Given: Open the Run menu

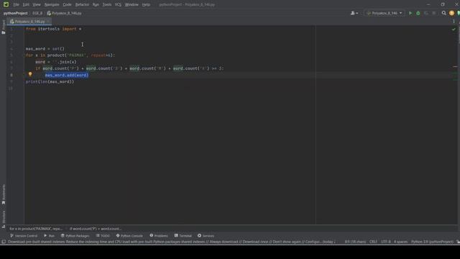Looking at the screenshot, I should [x=96, y=5].
